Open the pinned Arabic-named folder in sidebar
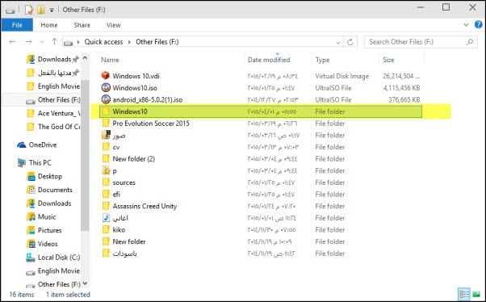The height and width of the screenshot is (302, 486). point(54,73)
